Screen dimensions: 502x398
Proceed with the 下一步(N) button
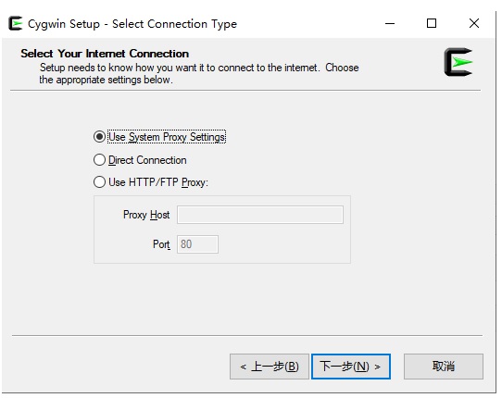351,367
